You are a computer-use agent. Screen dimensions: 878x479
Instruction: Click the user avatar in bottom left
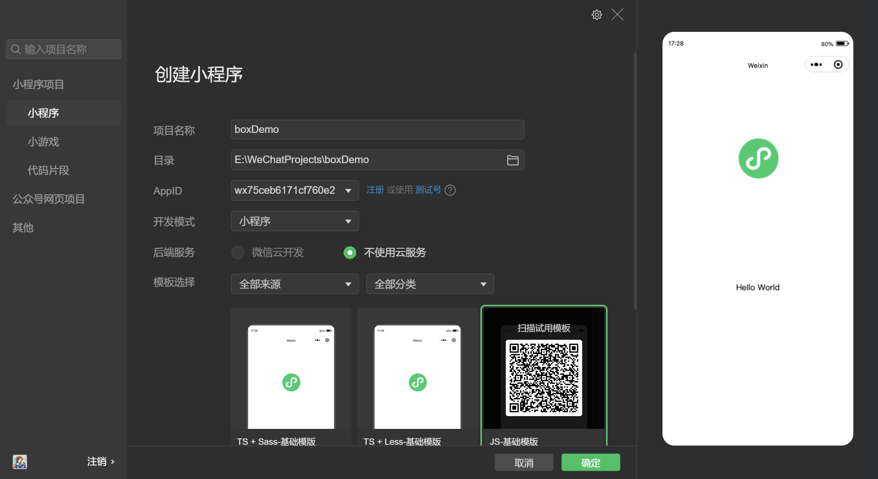pyautogui.click(x=20, y=462)
